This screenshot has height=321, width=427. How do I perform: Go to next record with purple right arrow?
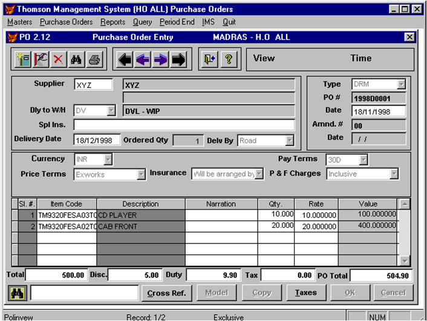coord(160,59)
